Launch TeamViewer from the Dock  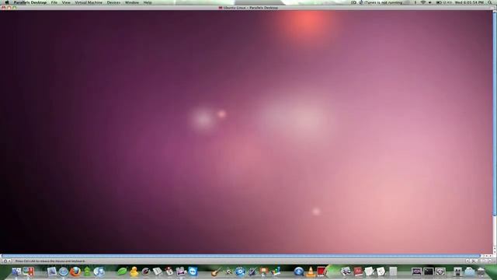click(193, 271)
